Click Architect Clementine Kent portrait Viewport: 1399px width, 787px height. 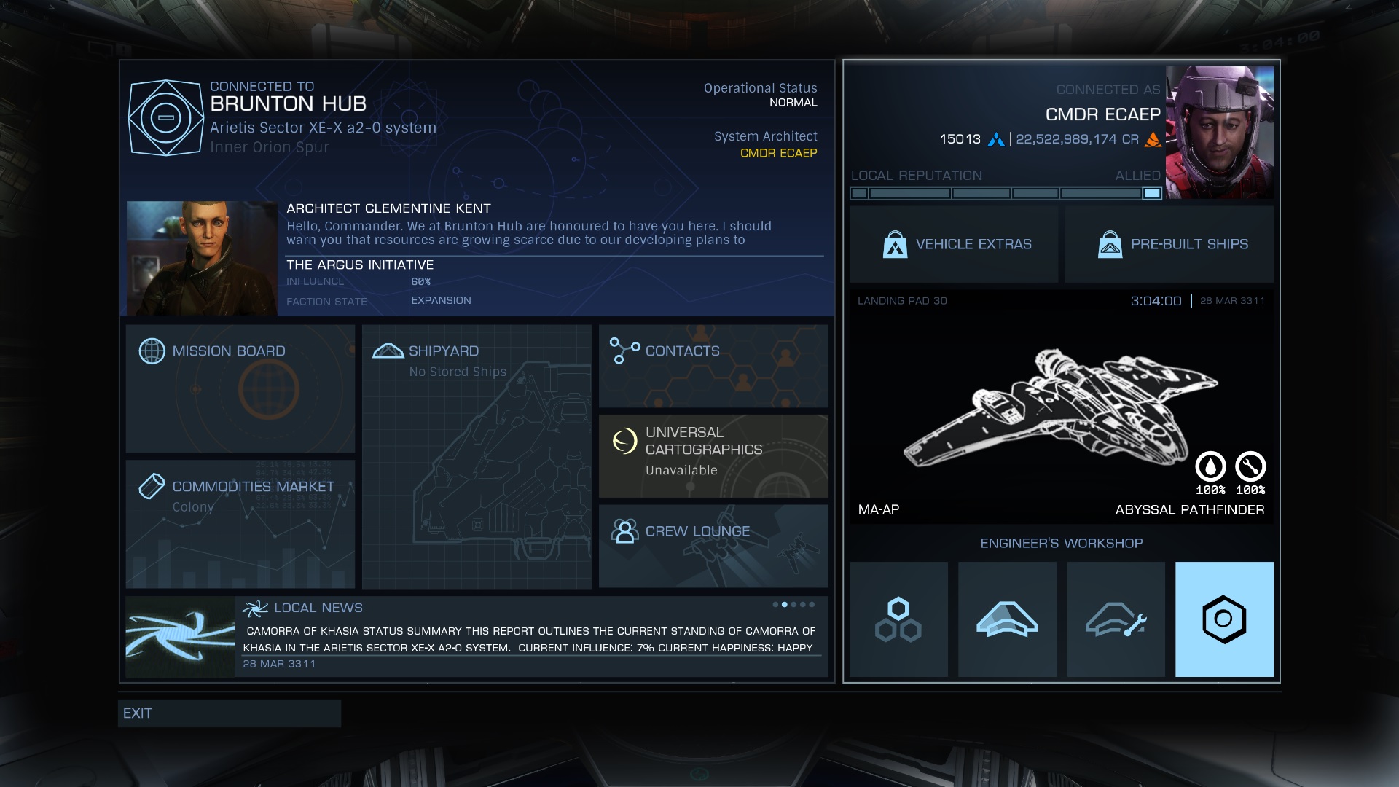click(x=202, y=258)
